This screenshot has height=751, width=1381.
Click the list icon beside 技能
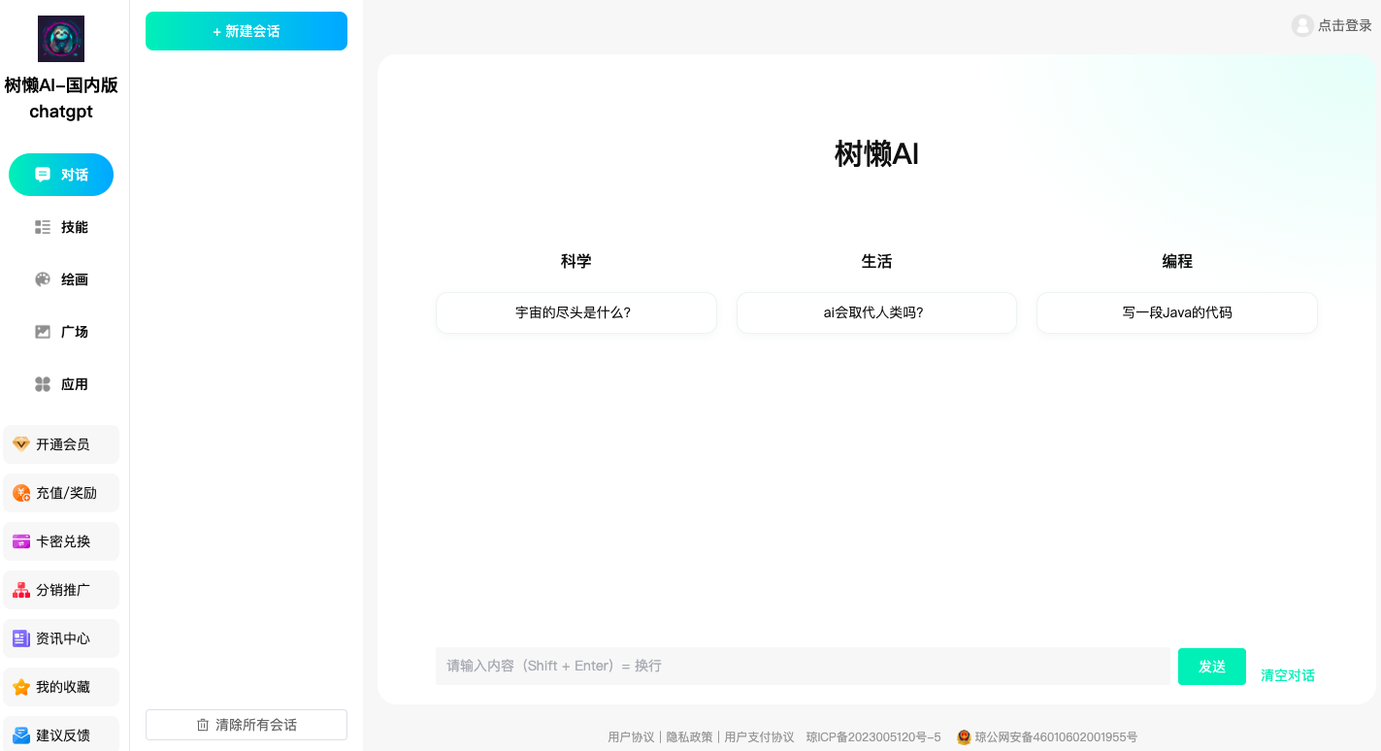(43, 227)
